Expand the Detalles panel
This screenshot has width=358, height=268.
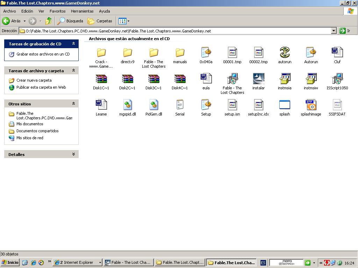73,154
